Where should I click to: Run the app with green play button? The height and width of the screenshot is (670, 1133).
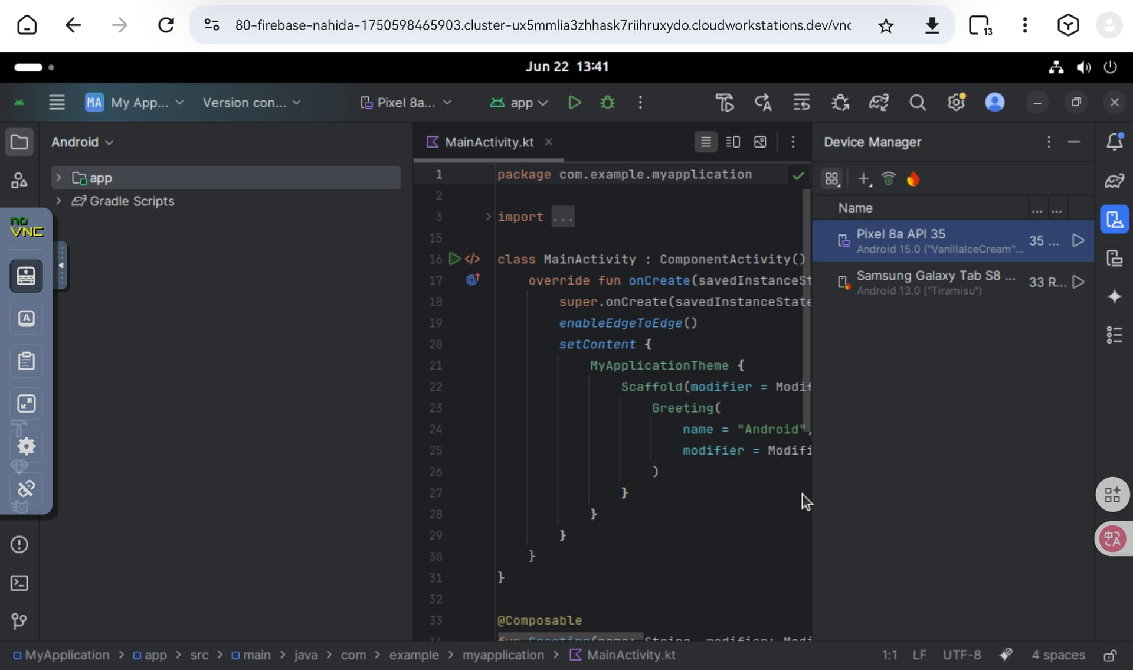(x=574, y=103)
